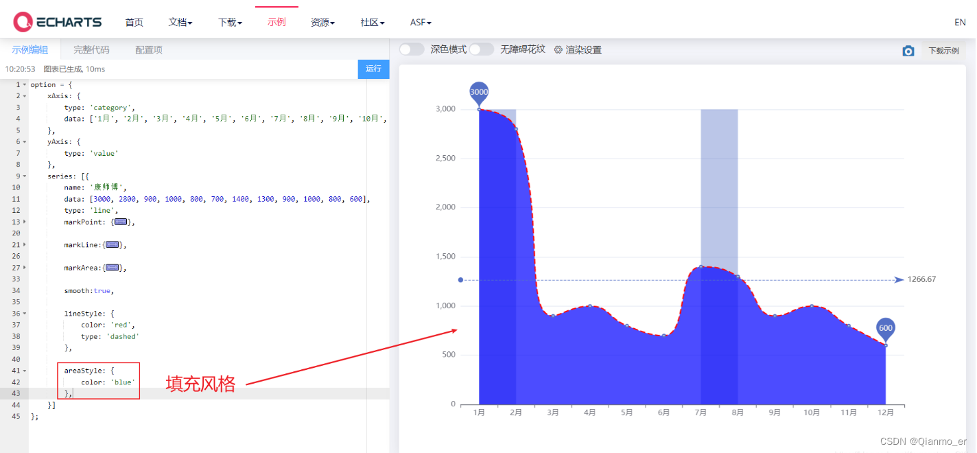Enable 深色模式 dark mode toggle

pos(412,49)
